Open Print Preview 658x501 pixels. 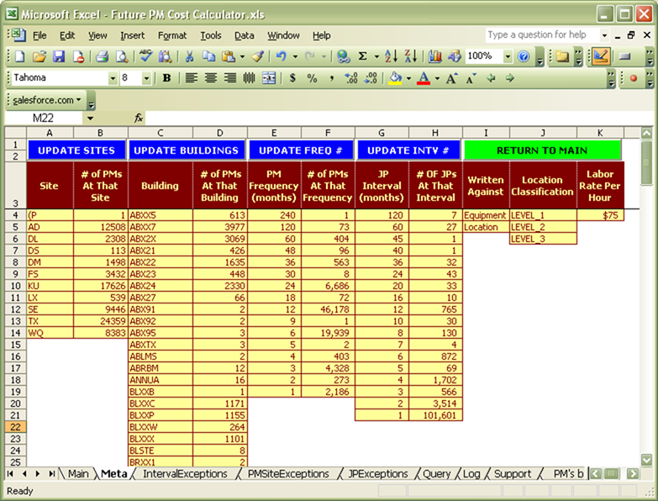pos(122,55)
